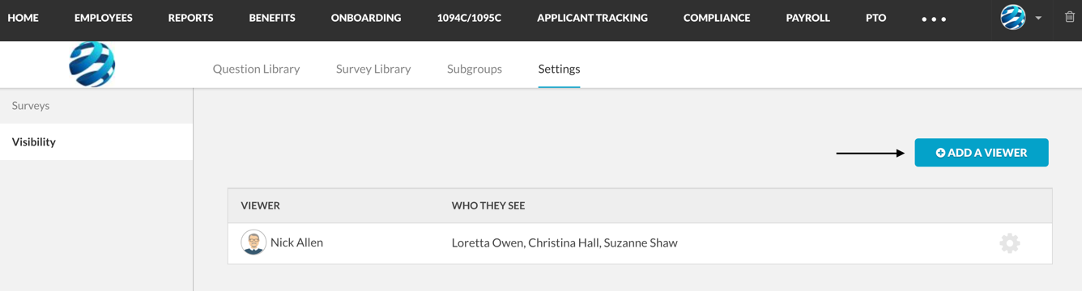This screenshot has width=1082, height=291.
Task: Click the trash can icon in the top bar
Action: [x=1069, y=17]
